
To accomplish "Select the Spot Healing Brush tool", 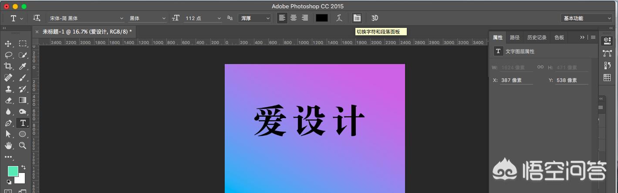I will pos(8,78).
